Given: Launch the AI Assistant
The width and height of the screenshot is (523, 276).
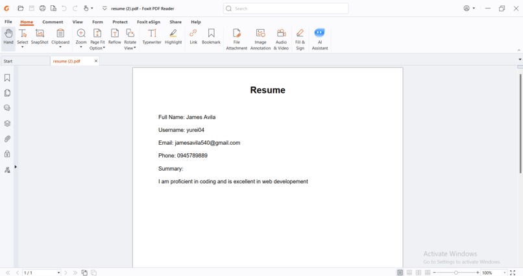Looking at the screenshot, I should click(x=320, y=39).
